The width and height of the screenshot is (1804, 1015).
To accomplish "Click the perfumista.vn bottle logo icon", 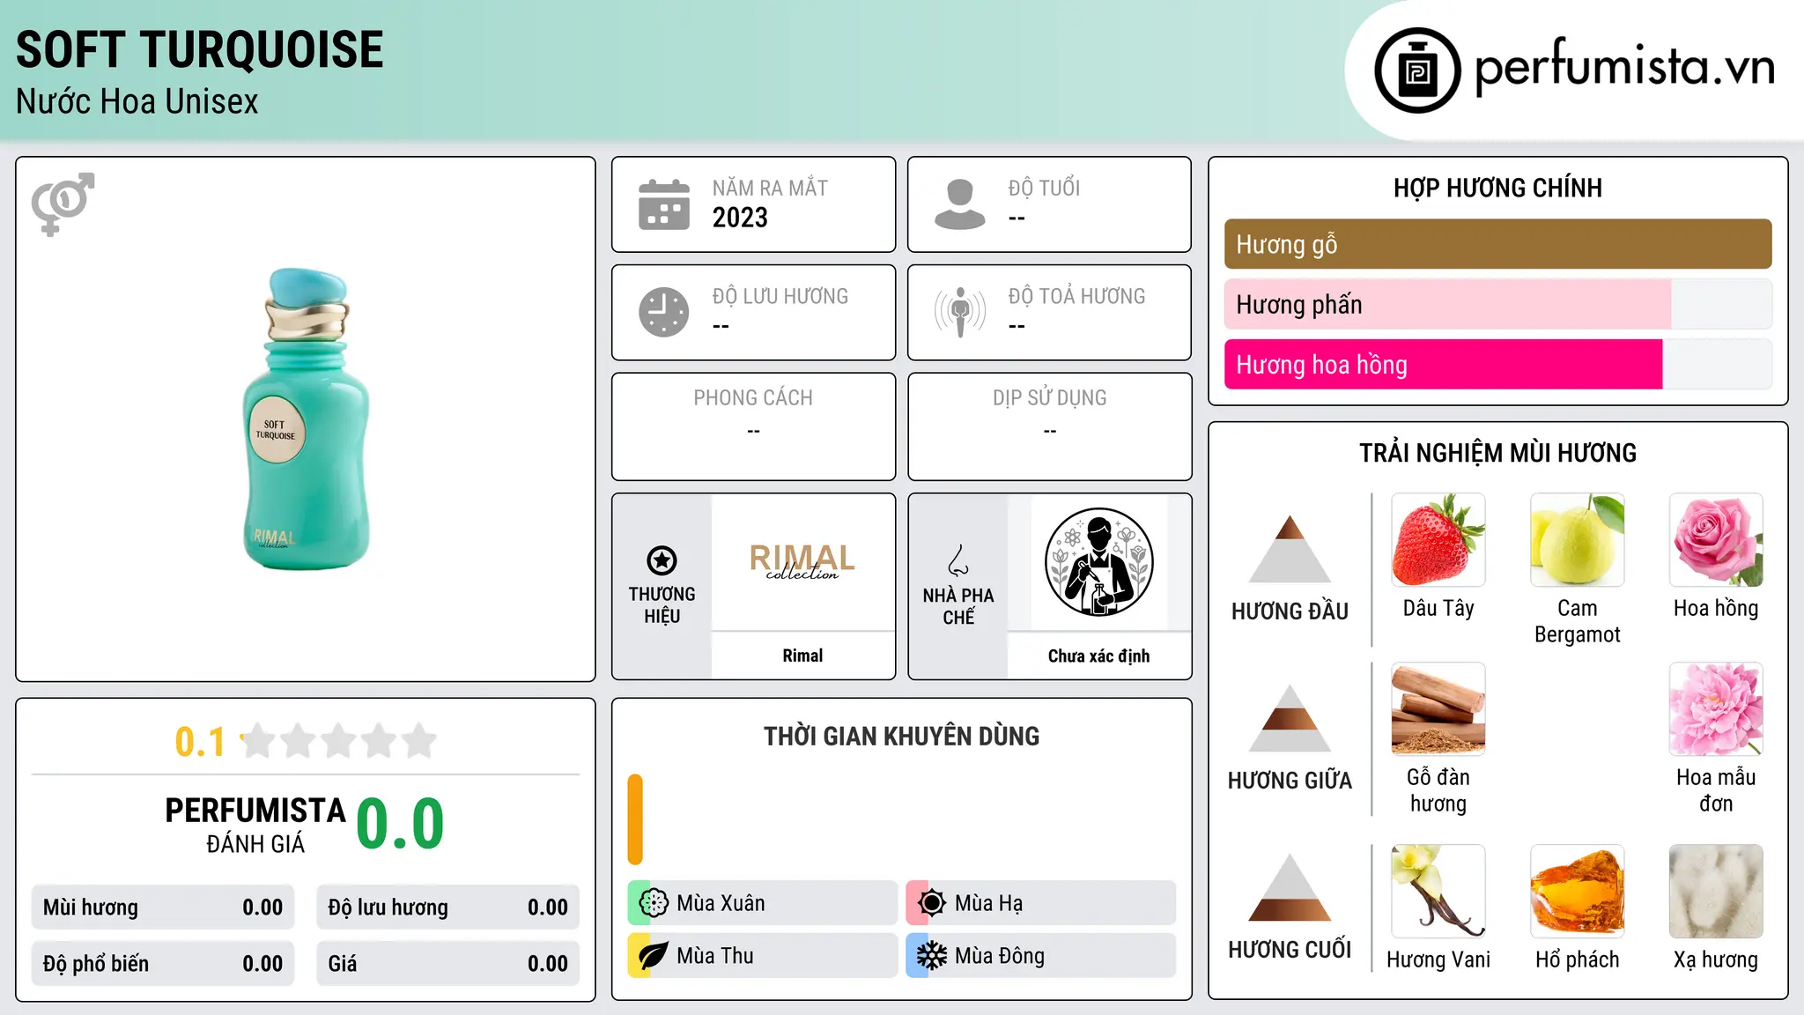I will pos(1417,70).
